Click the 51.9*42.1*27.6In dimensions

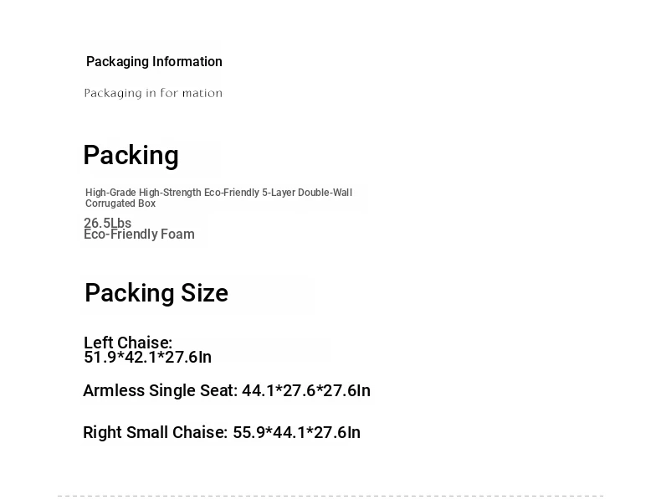[147, 357]
